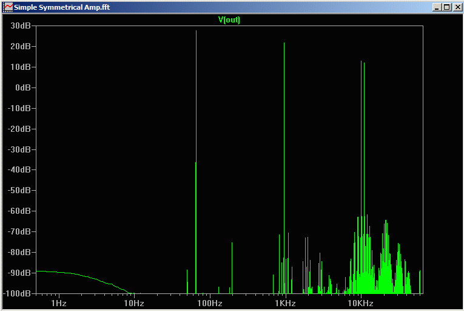This screenshot has height=311, width=464.
Task: Click the 0dB vertical axis label
Action: (23, 87)
